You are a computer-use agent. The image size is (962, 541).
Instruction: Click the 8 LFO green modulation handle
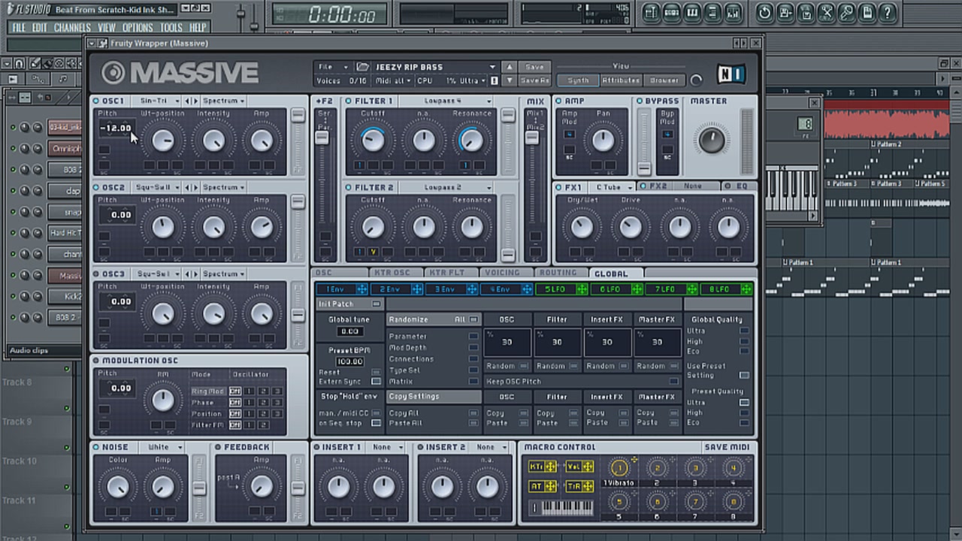pyautogui.click(x=746, y=289)
